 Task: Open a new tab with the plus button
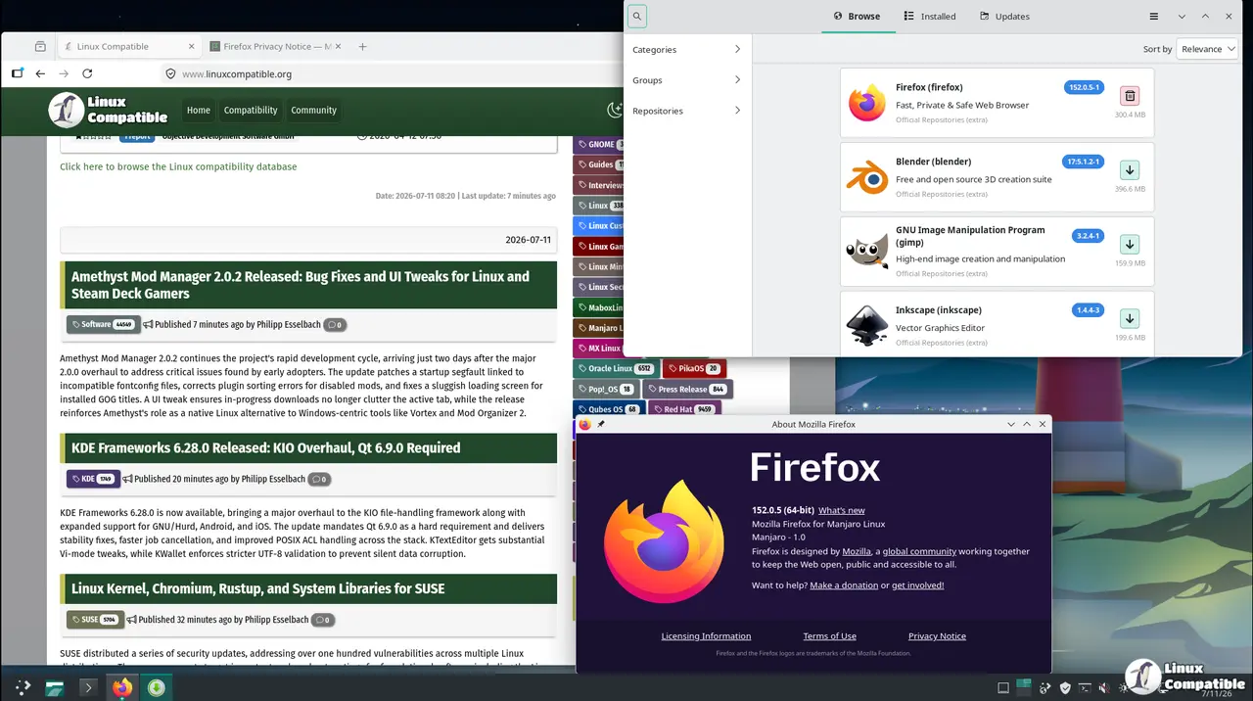point(362,46)
